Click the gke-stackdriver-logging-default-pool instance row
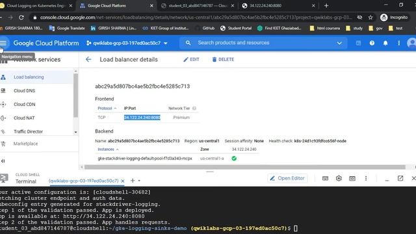Viewport: 416px width, 234px height. [145, 159]
